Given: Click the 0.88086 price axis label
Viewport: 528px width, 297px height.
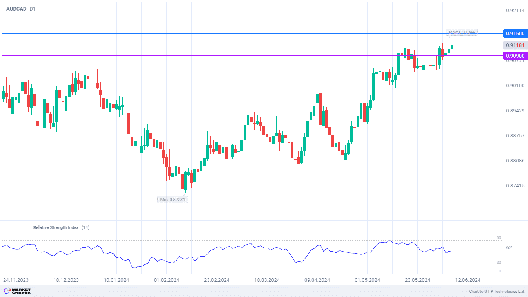Looking at the screenshot, I should [x=515, y=161].
